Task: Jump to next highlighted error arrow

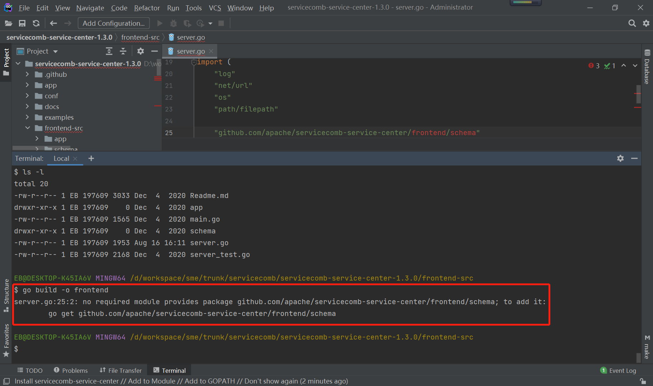Action: click(635, 65)
